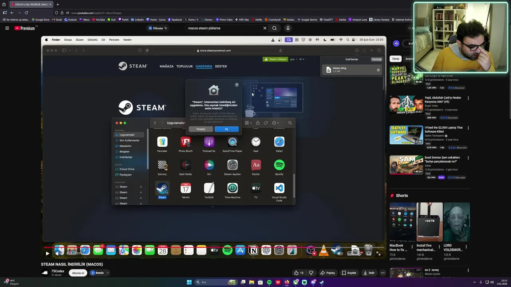
Task: Open the Google Drive bookmark
Action: pyautogui.click(x=41, y=20)
